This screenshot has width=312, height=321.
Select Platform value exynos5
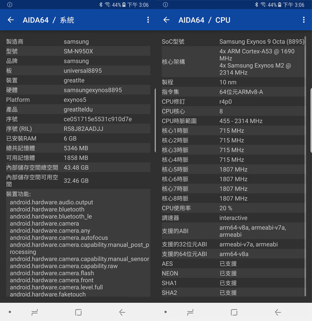point(75,100)
